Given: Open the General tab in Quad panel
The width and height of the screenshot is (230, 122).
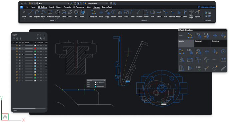Looking at the screenshot, I should pyautogui.click(x=203, y=44).
